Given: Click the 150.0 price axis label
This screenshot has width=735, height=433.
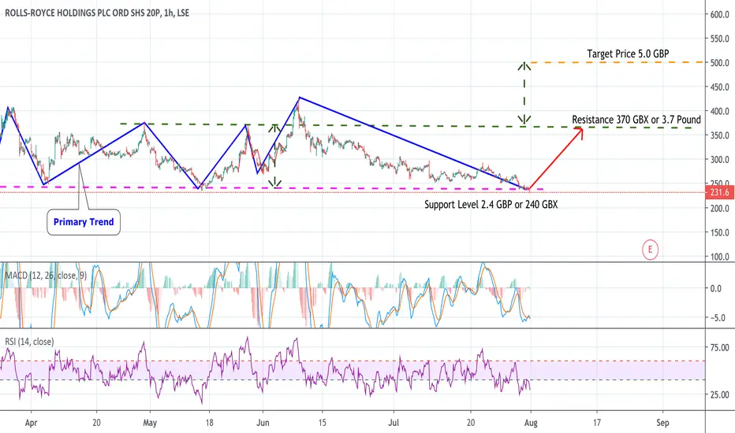Looking at the screenshot, I should coord(719,233).
